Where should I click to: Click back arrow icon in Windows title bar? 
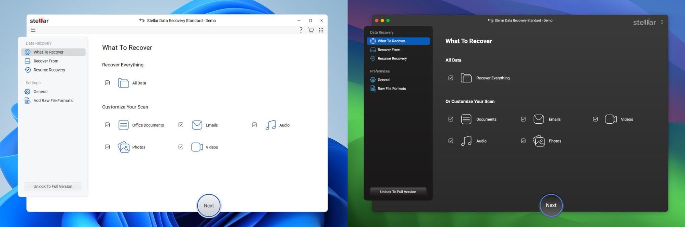pos(142,21)
